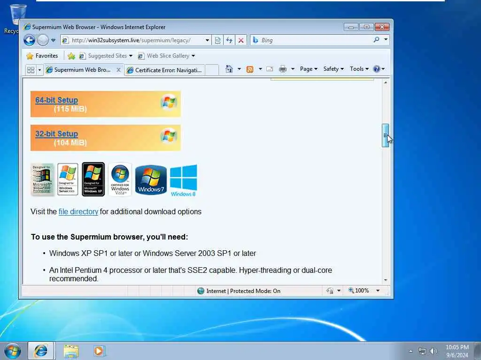Viewport: 481px width, 360px height.
Task: Click the scrollbar up arrow
Action: (386, 82)
